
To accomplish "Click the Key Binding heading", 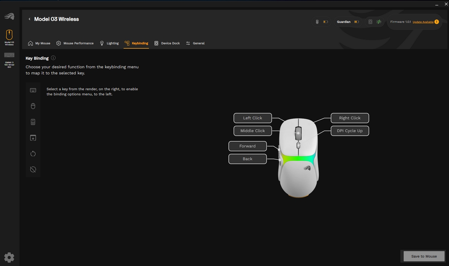I will (37, 58).
